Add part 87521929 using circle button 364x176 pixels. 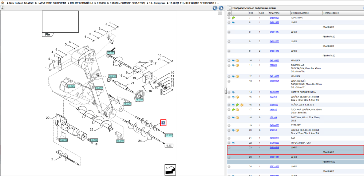[229, 167]
